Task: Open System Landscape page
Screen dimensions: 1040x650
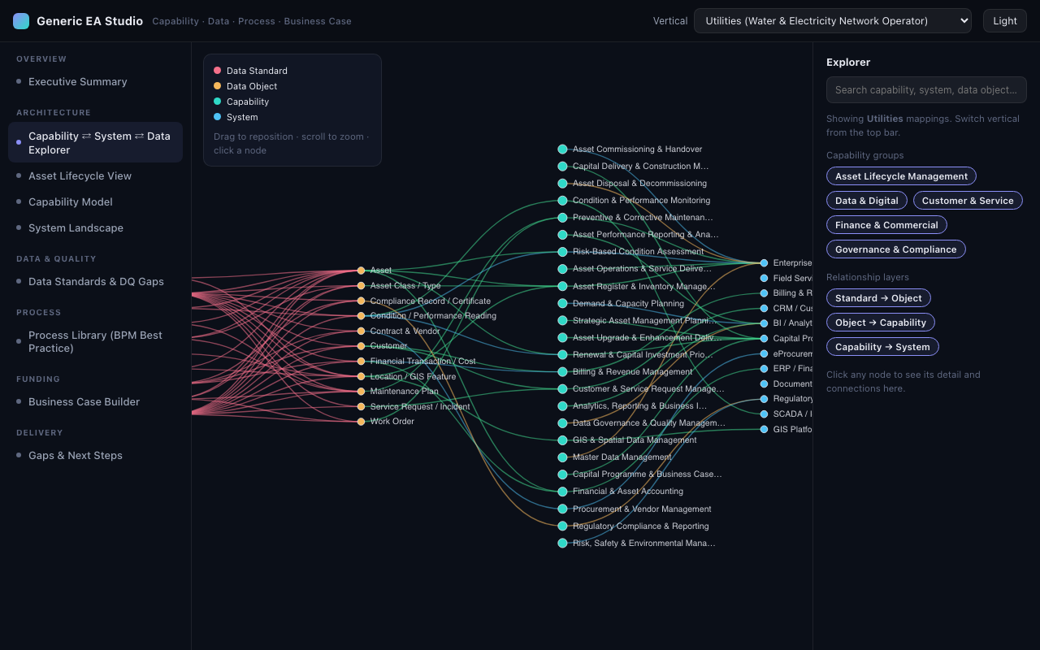Action: 95,227
